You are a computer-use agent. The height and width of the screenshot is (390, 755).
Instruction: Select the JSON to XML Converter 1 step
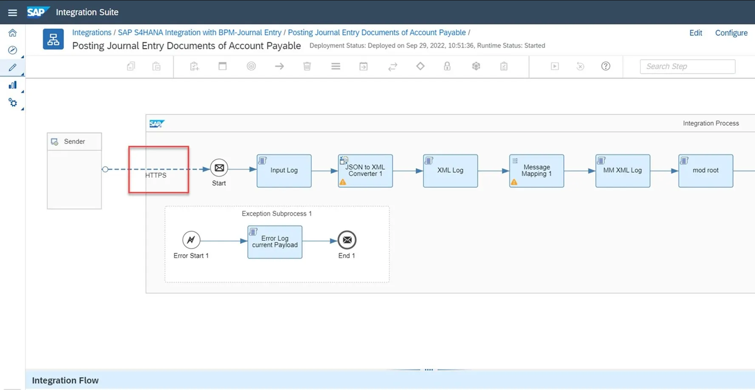(x=365, y=170)
